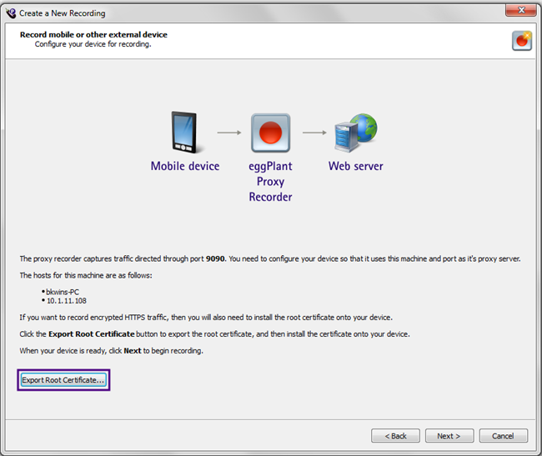Click the Web server globe icon
The height and width of the screenshot is (456, 542).
pos(355,132)
